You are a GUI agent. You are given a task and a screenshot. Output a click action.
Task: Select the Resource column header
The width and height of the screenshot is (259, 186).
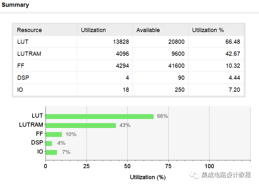[x=45, y=30]
